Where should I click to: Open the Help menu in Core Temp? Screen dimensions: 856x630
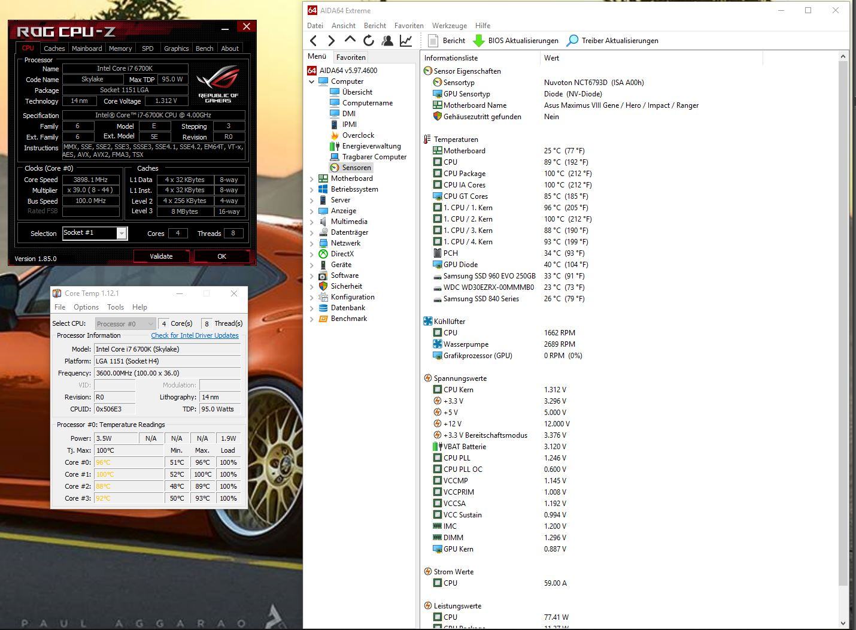[139, 307]
